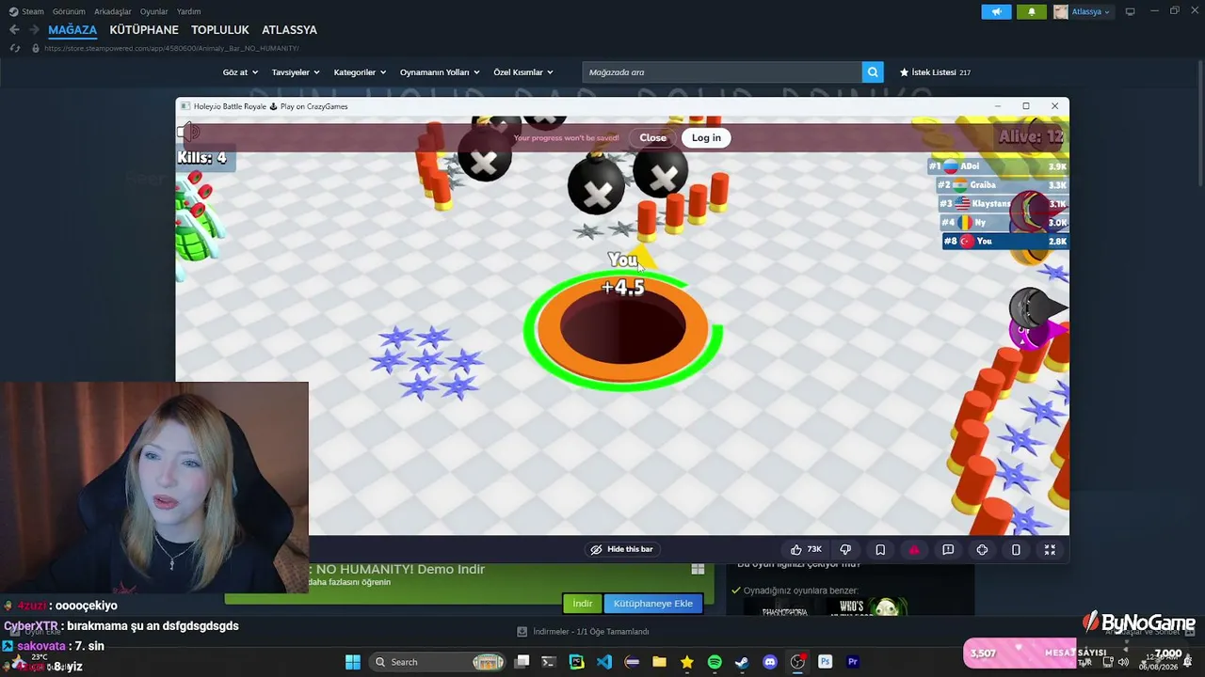
Task: Open File Explorer from the taskbar
Action: (x=659, y=662)
